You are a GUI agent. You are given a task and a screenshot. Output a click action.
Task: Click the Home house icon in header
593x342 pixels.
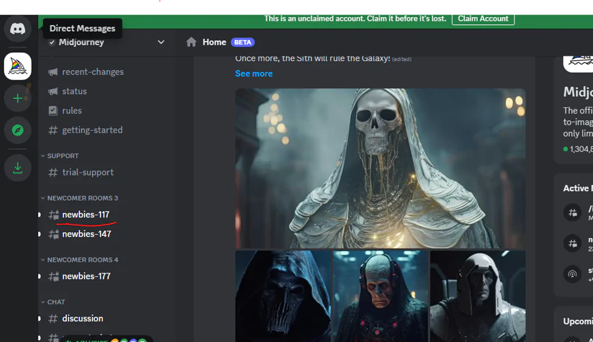click(x=192, y=42)
